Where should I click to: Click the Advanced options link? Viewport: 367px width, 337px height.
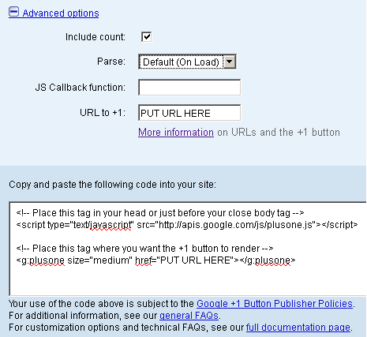click(x=61, y=13)
